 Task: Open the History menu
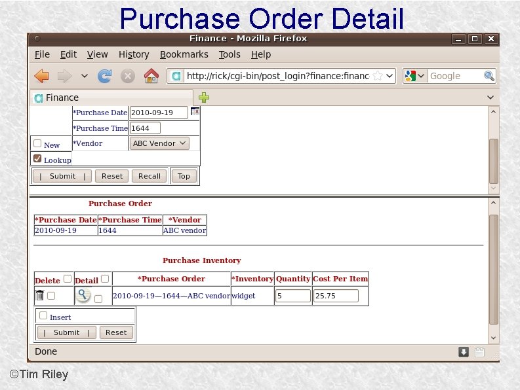(x=134, y=54)
